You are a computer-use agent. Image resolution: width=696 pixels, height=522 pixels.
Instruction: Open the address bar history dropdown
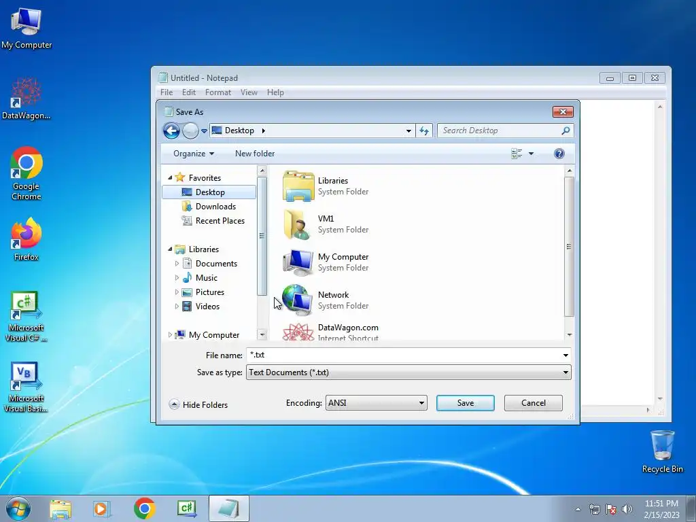pyautogui.click(x=408, y=131)
